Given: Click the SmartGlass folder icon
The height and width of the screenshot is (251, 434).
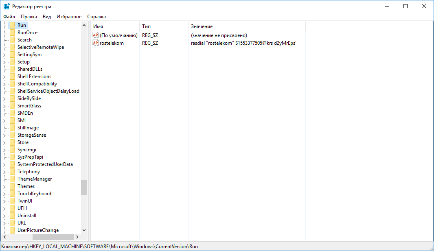Looking at the screenshot, I should click(x=13, y=106).
